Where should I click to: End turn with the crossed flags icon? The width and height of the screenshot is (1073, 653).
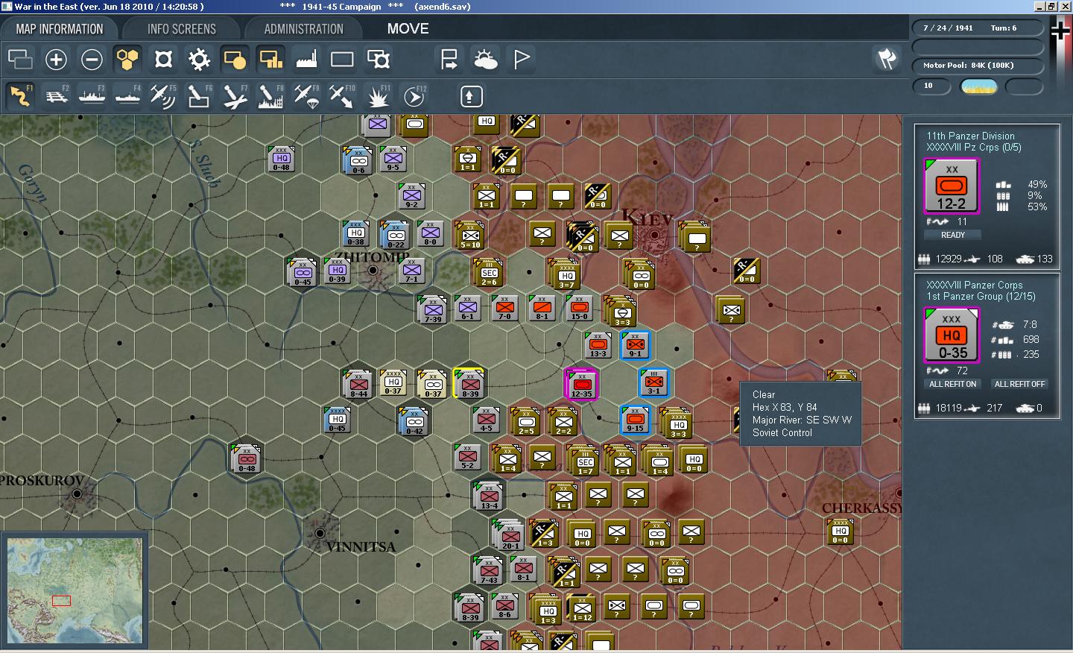[x=887, y=59]
